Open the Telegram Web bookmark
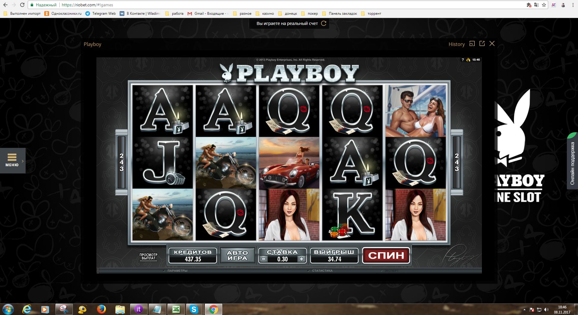Screen dimensions: 578x315 101,14
